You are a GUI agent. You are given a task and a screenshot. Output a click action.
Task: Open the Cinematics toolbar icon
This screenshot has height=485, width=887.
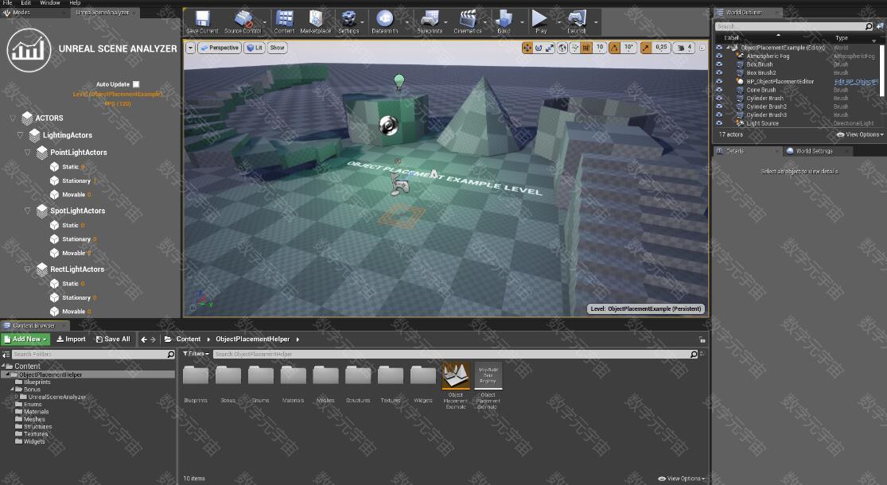pyautogui.click(x=468, y=20)
